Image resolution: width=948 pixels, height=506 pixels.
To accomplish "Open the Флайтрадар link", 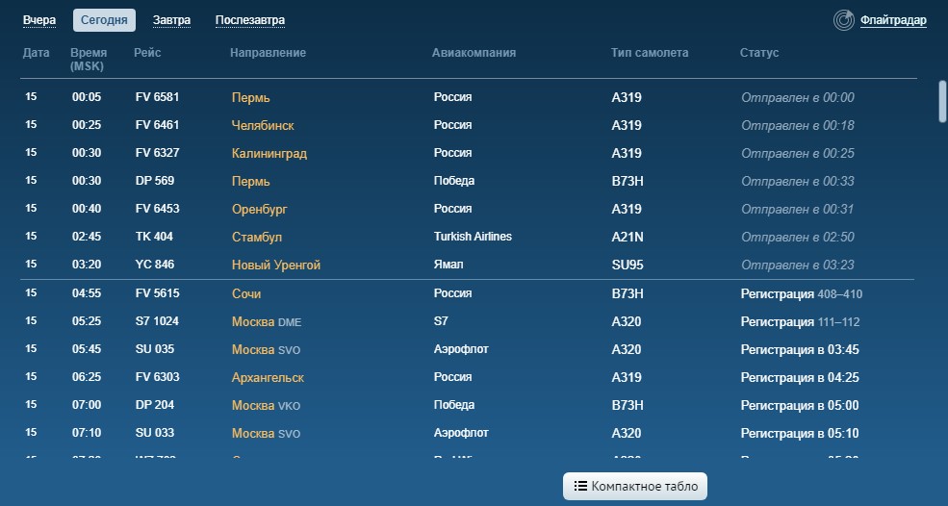I will tap(893, 20).
